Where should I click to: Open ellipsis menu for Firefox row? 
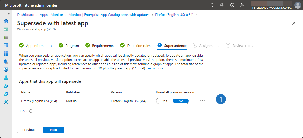(202, 101)
